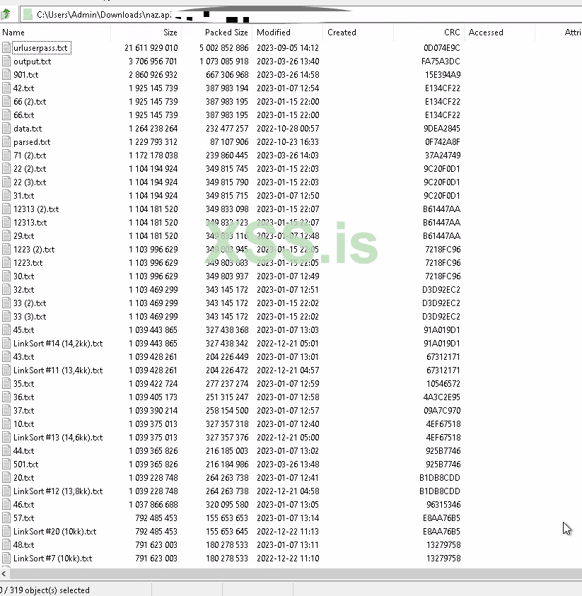
Task: Click the left arrow of horizontal scrollbar
Action: click(x=4, y=573)
